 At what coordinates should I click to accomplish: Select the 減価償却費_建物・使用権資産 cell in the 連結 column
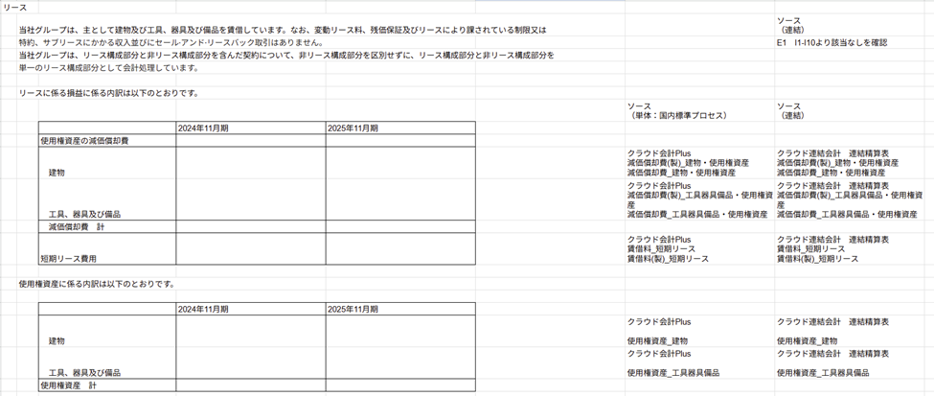[x=831, y=173]
